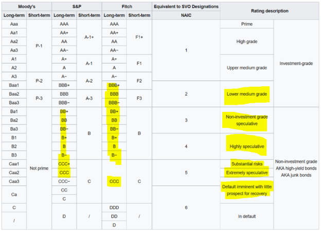Click the Moody's Ca rating cell
Screen dimensions: 321x231
tap(14, 195)
